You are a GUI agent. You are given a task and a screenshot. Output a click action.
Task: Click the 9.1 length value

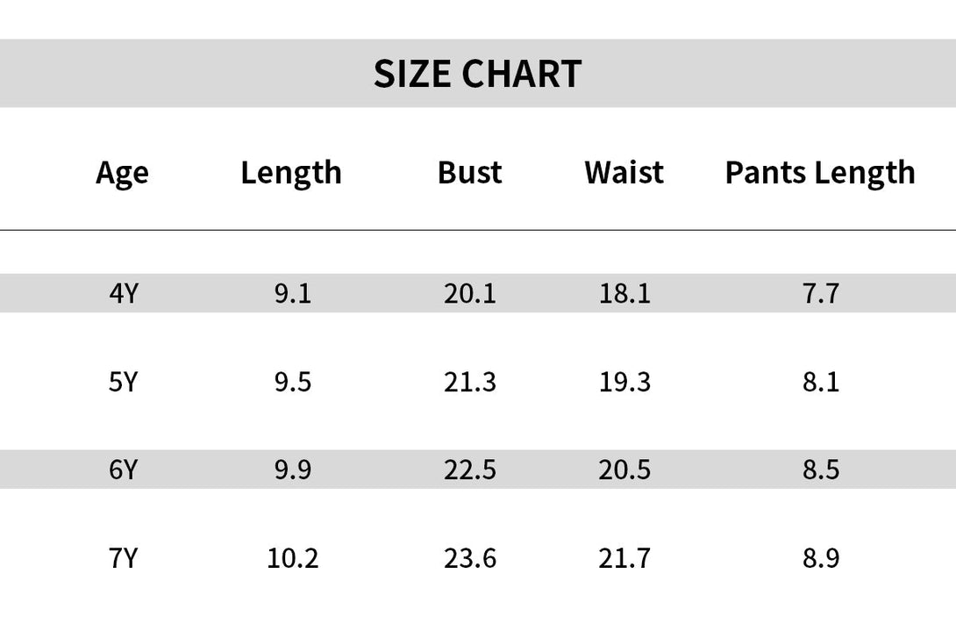point(293,293)
